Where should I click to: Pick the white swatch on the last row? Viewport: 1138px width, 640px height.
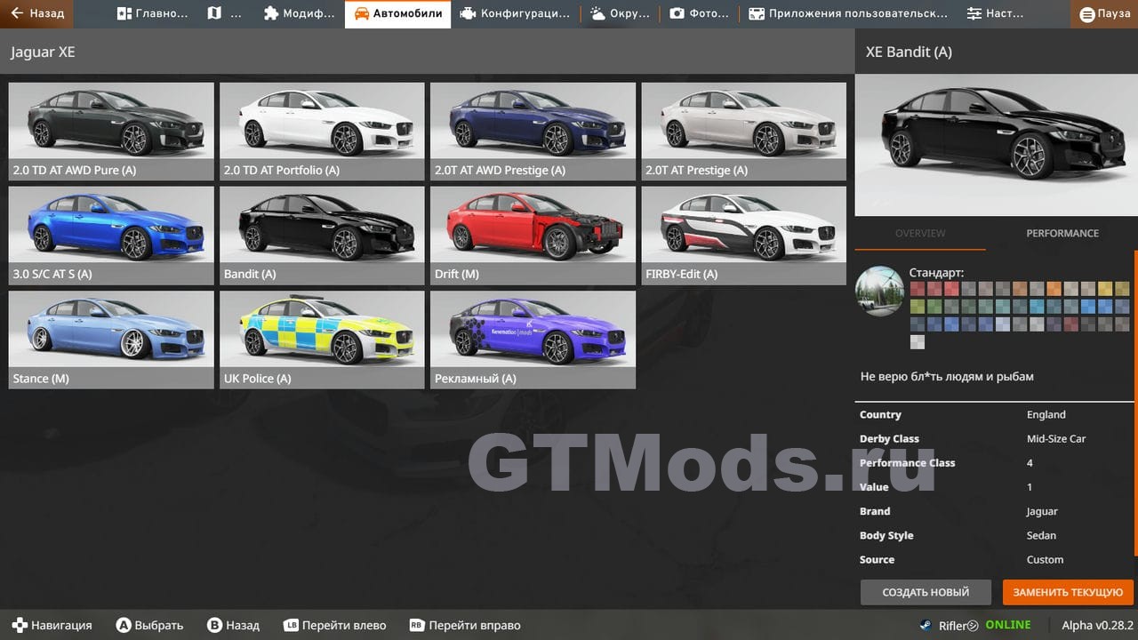(x=918, y=341)
